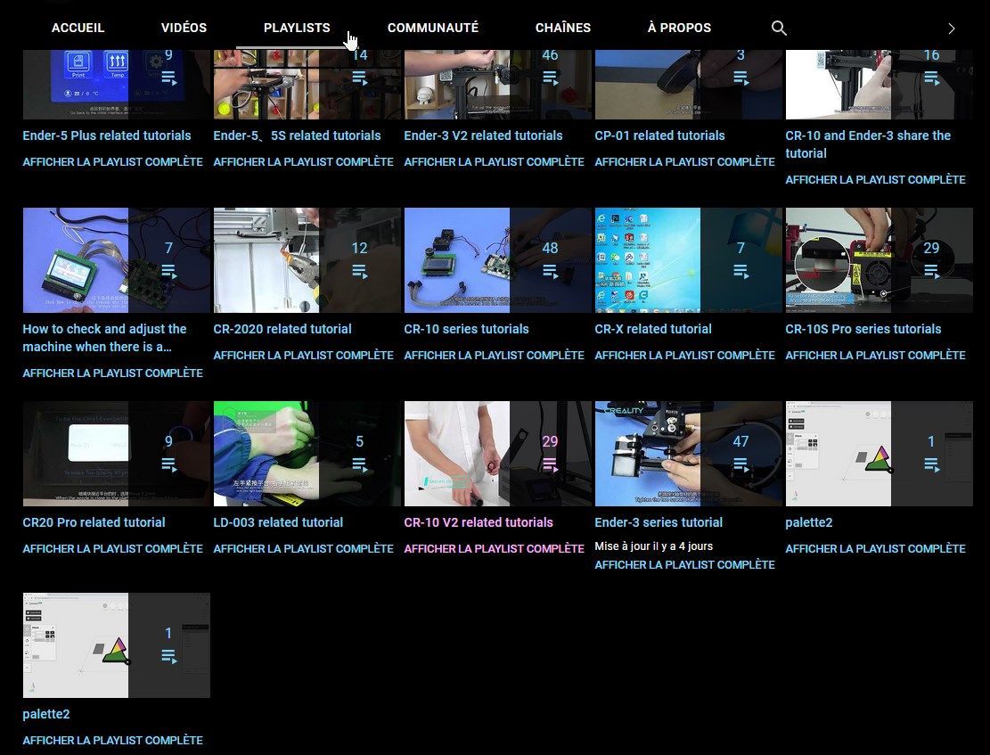Screen dimensions: 990x755
Task: Click playlist icon on CR-10 V2 thumbnail
Action: click(x=550, y=465)
